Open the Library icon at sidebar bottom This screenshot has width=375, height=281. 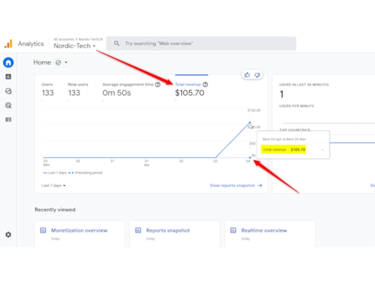pyautogui.click(x=8, y=119)
